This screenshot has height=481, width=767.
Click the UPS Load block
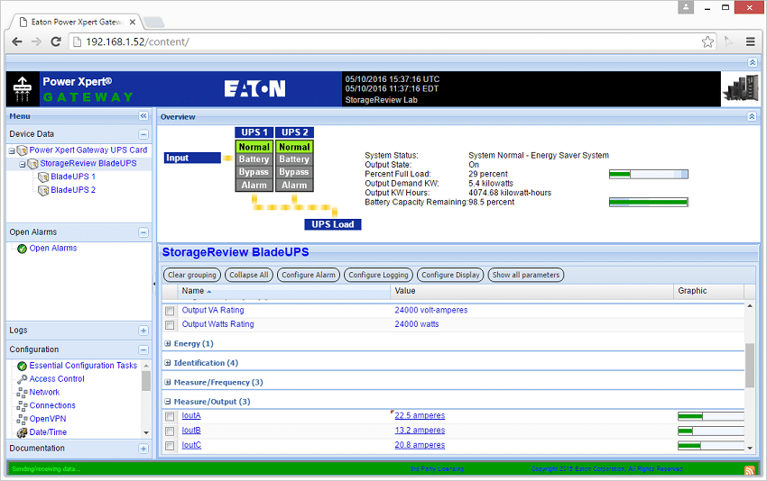[x=333, y=224]
